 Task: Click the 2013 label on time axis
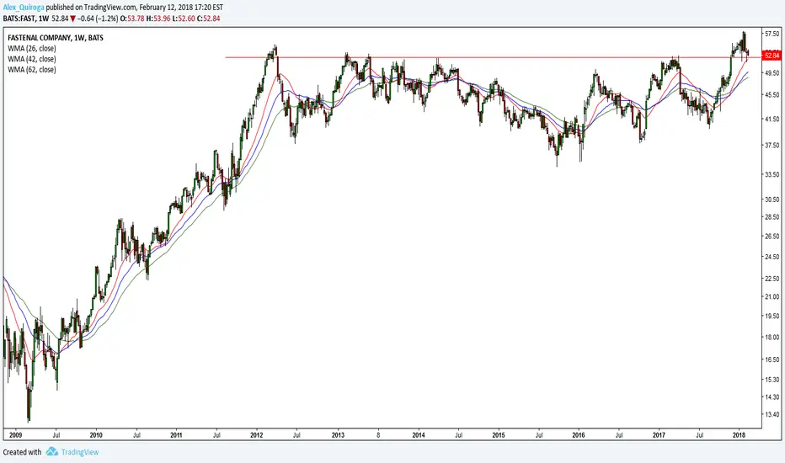click(338, 435)
